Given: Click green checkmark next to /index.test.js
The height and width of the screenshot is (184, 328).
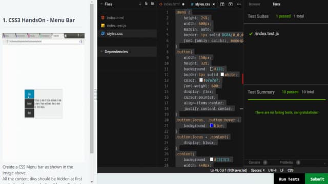Looking at the screenshot, I should 251,34.
